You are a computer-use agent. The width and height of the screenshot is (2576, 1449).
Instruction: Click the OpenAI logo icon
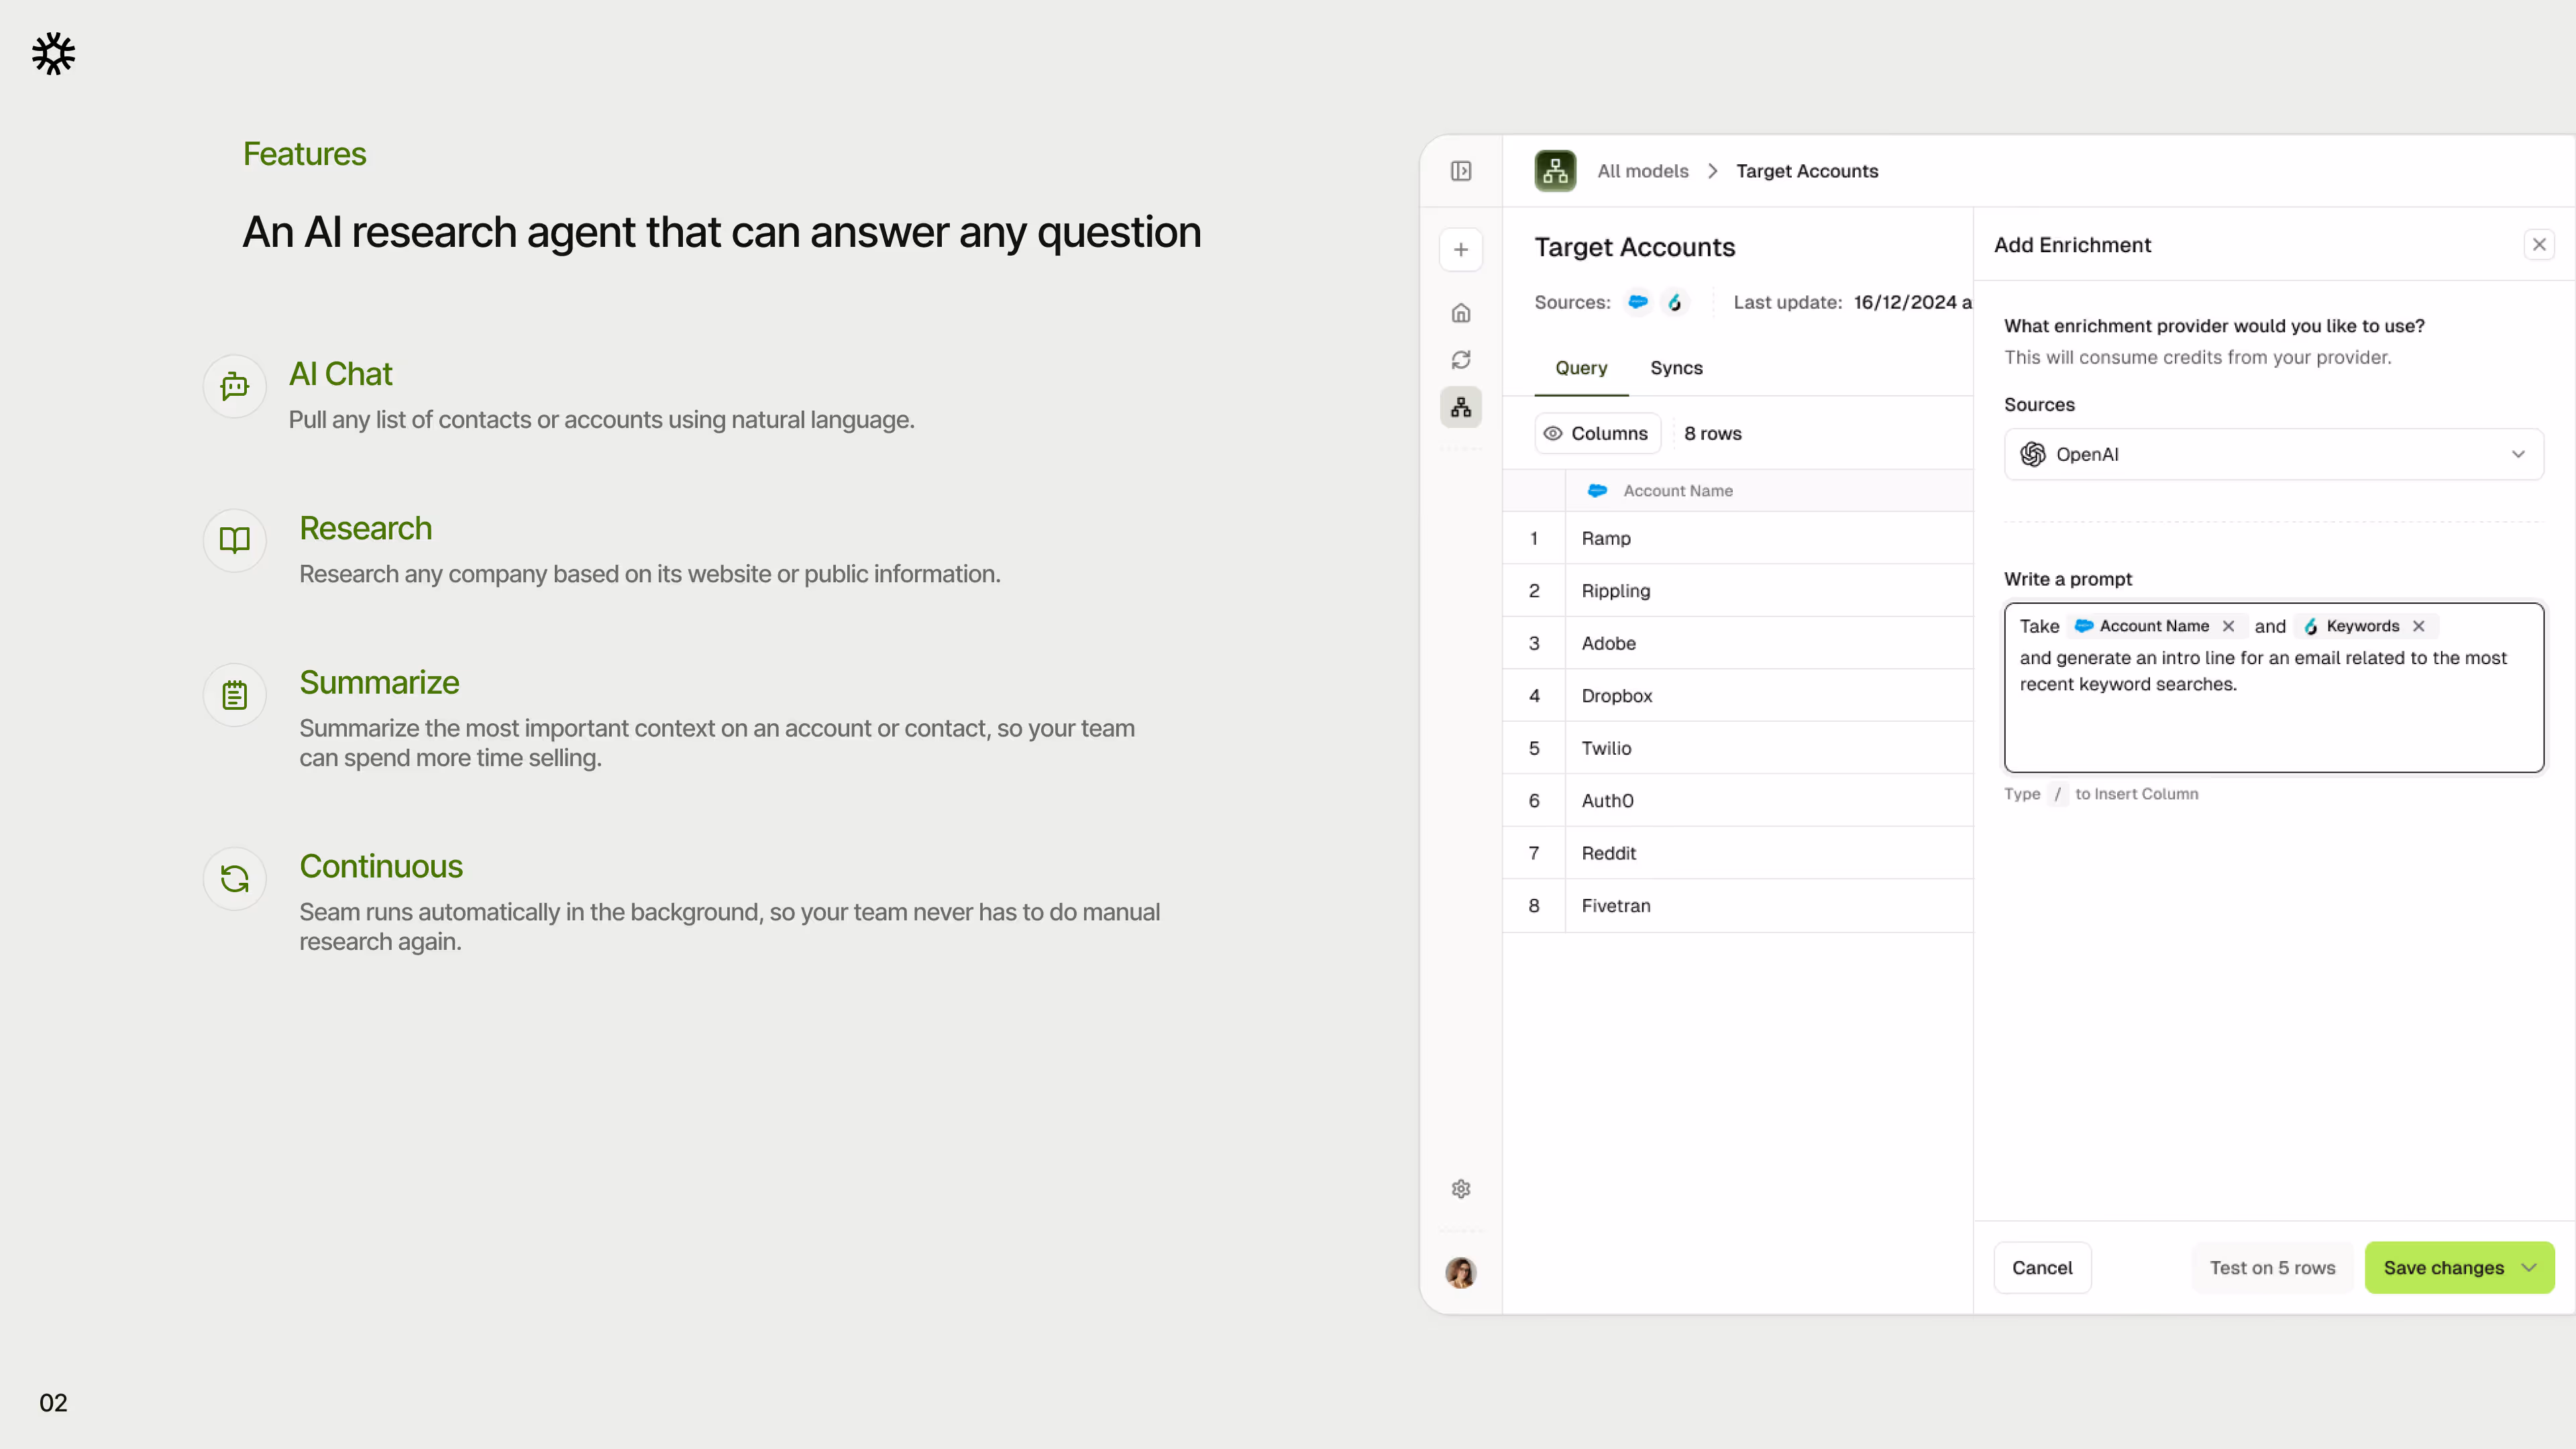coord(2033,454)
